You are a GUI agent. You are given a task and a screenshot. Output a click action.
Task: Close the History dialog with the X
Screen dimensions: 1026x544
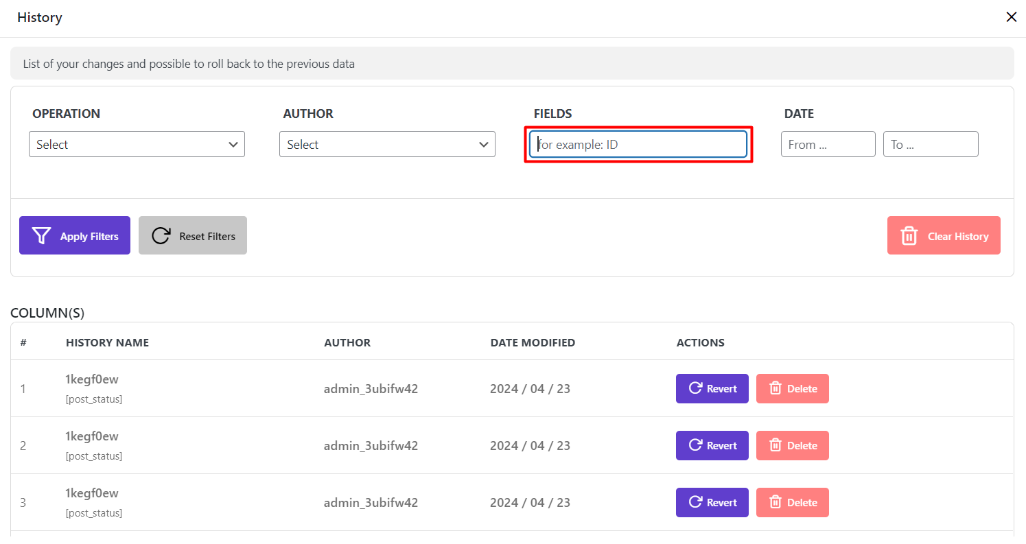[x=1011, y=17]
